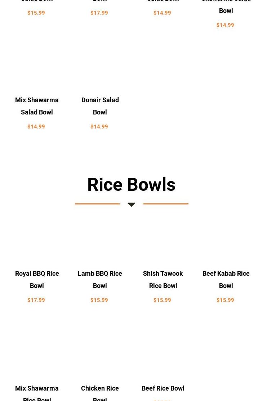
Task: Click $15.99 price under Lamb BBQ Rice Bowl
Action: [x=99, y=300]
